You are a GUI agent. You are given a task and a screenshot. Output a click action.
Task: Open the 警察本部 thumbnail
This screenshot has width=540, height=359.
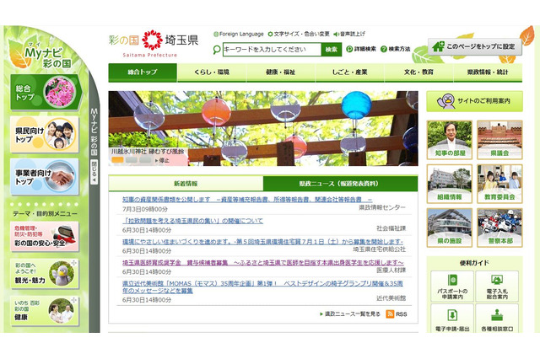click(499, 228)
